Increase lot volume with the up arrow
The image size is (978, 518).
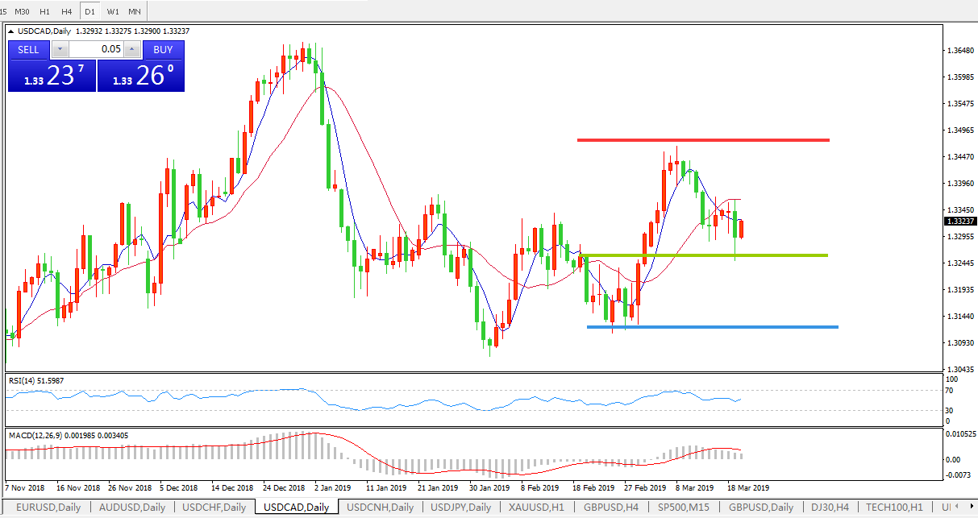coord(131,49)
